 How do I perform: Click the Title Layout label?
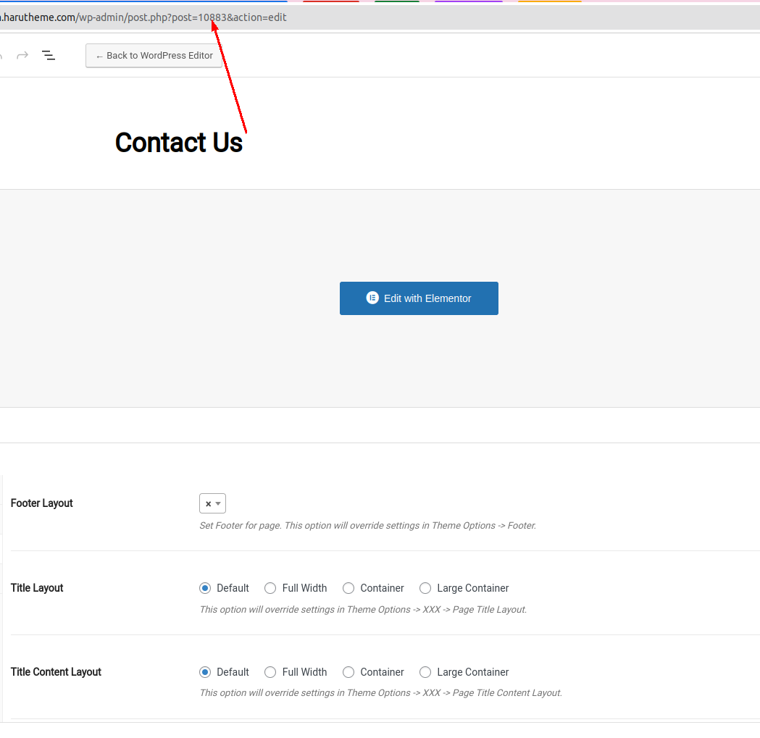point(37,588)
